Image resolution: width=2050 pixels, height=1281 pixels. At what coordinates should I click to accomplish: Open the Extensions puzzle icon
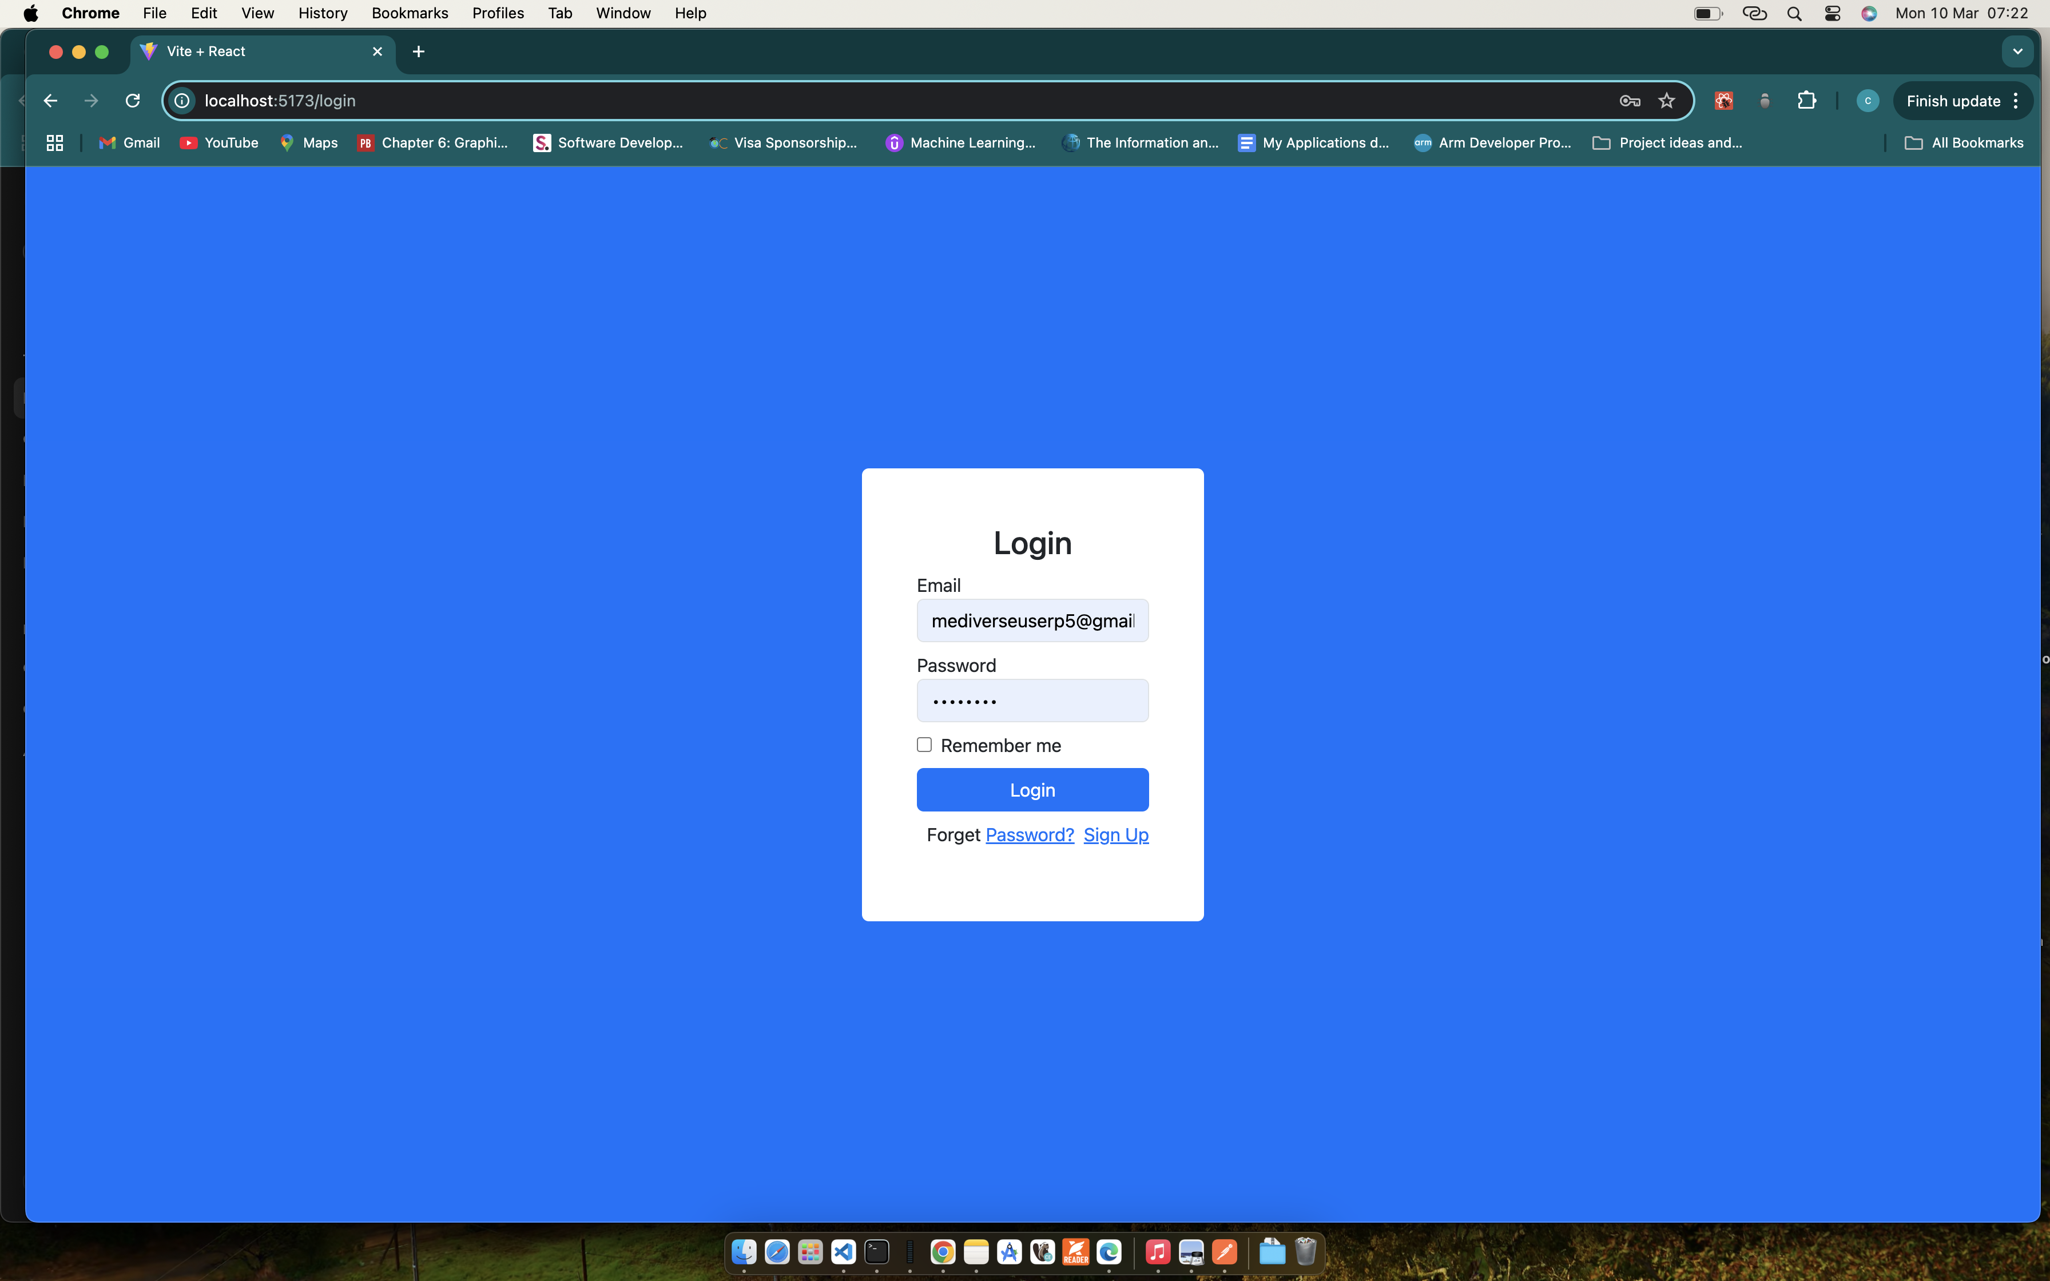point(1806,101)
